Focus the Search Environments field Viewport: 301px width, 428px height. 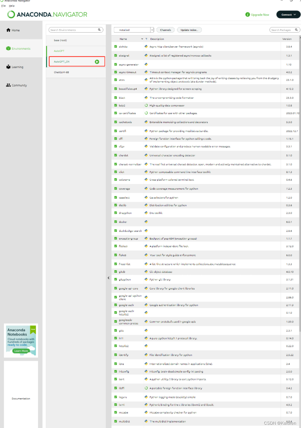[x=76, y=30]
